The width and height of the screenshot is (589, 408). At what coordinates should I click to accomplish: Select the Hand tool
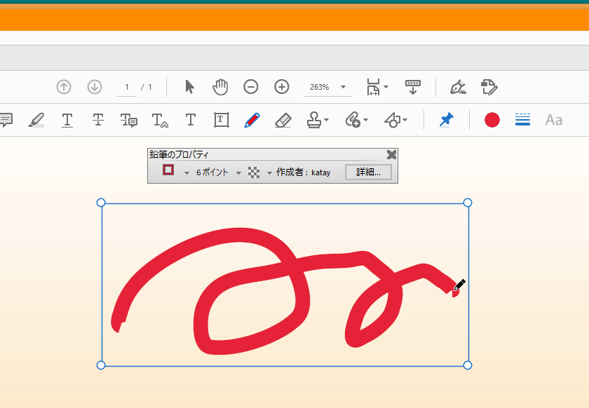[219, 87]
